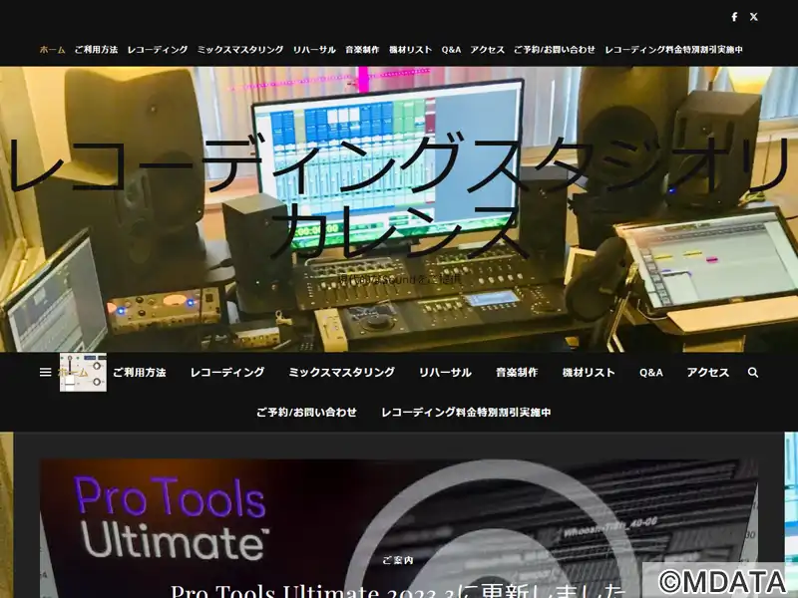Click the search magnifier icon
This screenshot has width=798, height=598.
753,372
